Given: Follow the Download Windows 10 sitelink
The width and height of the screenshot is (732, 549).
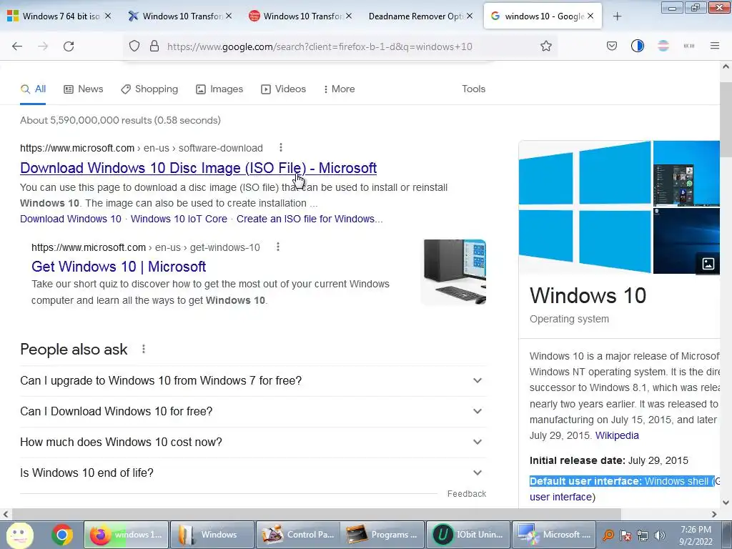Looking at the screenshot, I should tap(71, 219).
